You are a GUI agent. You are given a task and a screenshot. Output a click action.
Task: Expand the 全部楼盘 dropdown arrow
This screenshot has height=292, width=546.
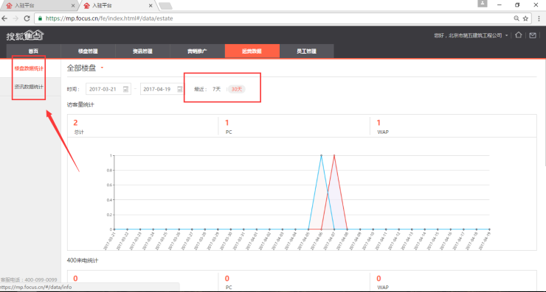pyautogui.click(x=102, y=68)
